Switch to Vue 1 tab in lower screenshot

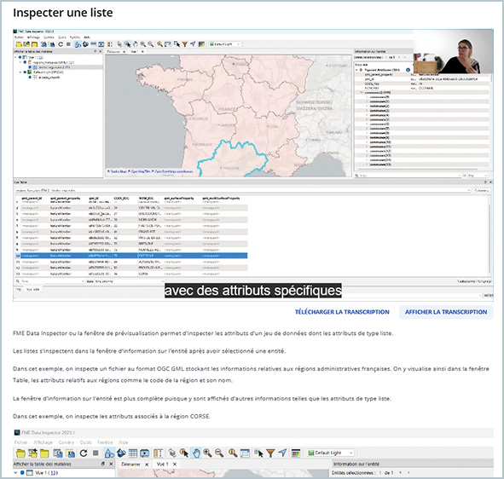(x=162, y=465)
